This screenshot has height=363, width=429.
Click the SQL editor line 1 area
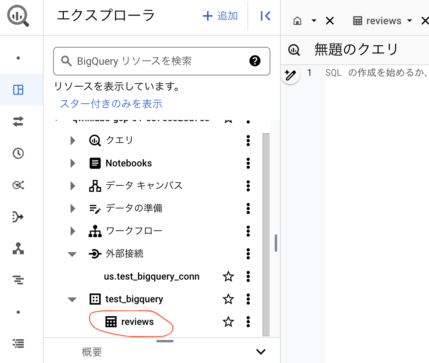[x=377, y=73]
